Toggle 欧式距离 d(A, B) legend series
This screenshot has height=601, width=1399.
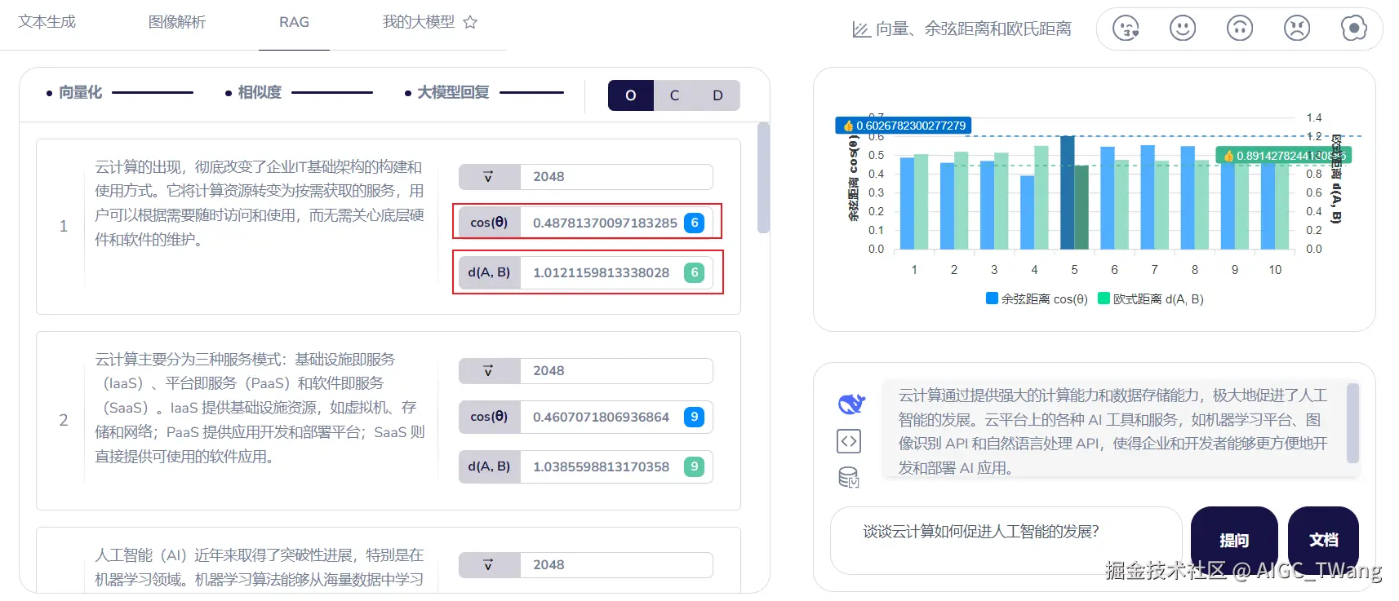1151,299
